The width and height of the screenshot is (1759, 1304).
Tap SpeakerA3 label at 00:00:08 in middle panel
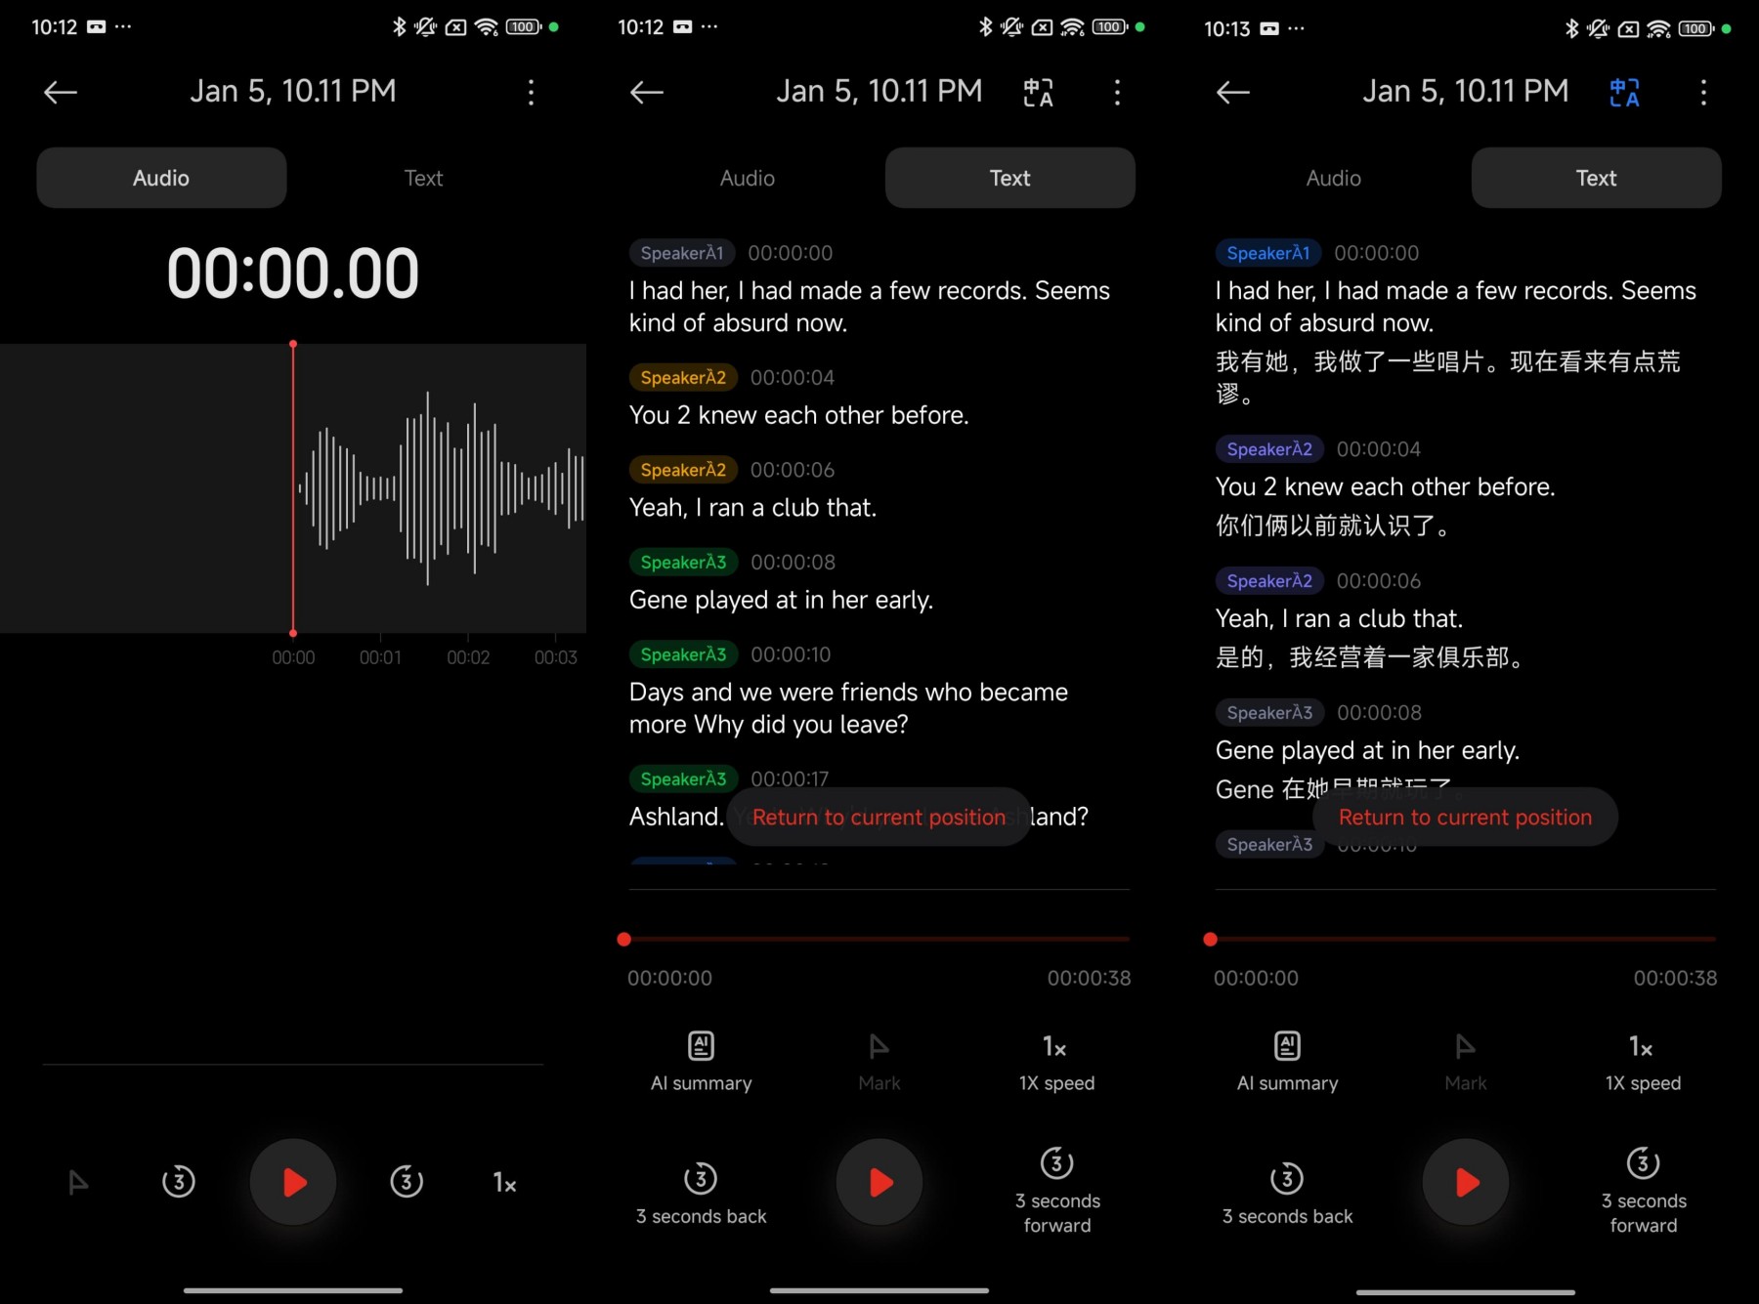point(683,562)
